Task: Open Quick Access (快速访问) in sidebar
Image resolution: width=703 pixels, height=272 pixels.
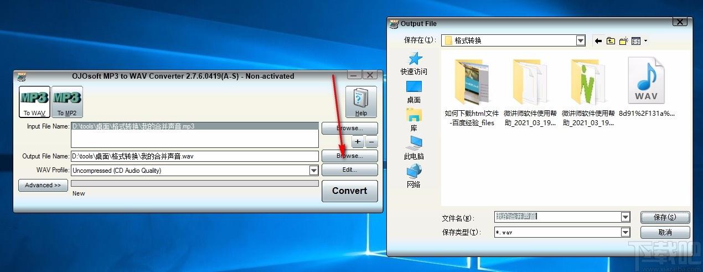Action: pos(414,63)
